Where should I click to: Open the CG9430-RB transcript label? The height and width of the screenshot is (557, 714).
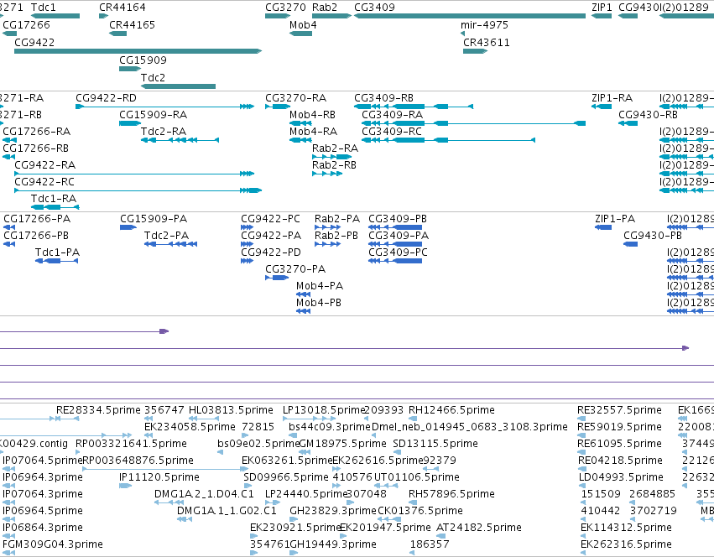[648, 115]
